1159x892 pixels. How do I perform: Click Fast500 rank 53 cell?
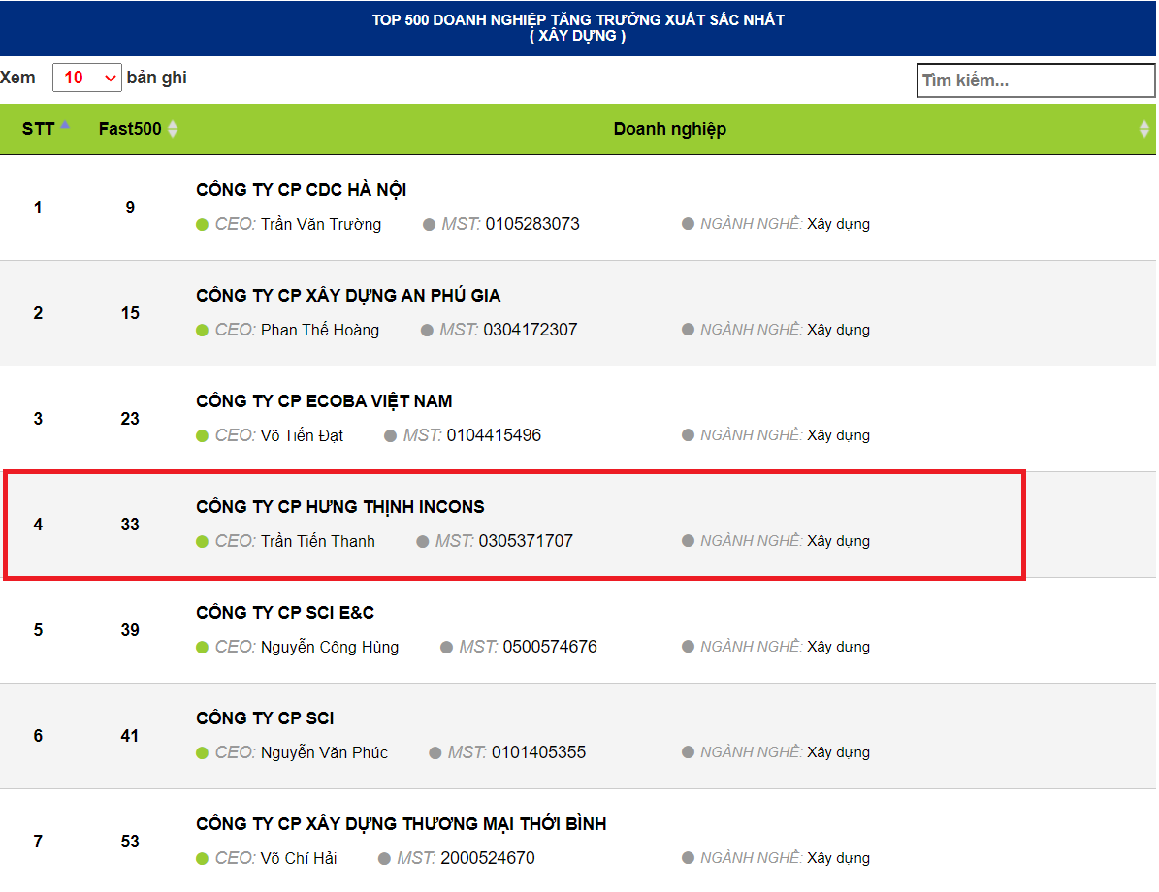(x=130, y=842)
